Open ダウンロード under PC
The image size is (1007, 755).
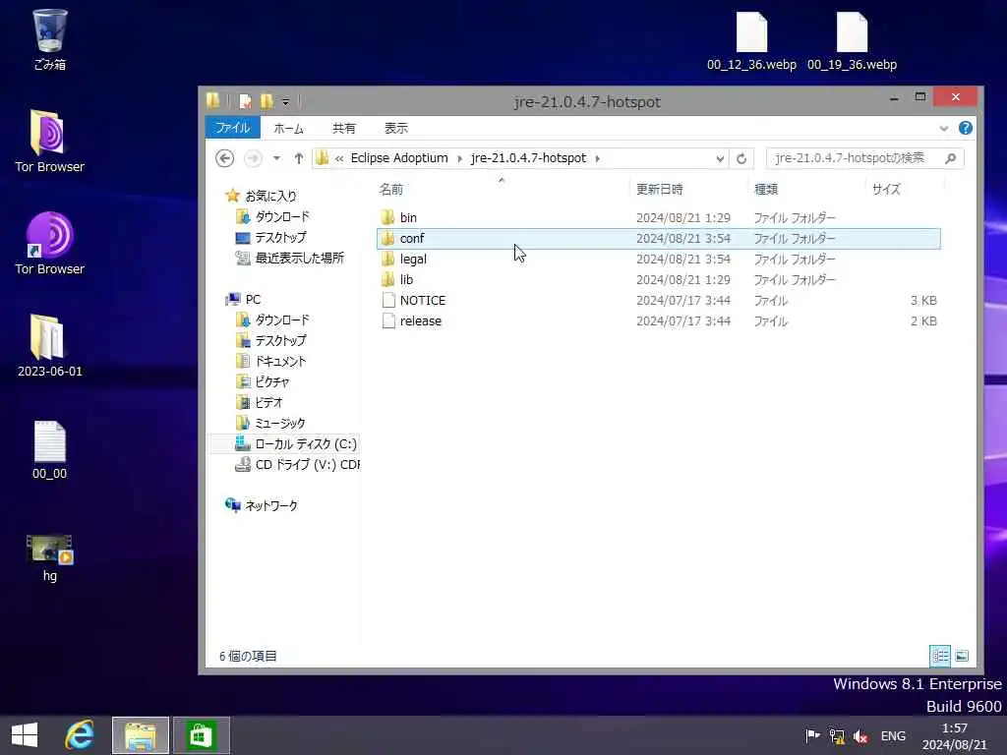pyautogui.click(x=272, y=319)
